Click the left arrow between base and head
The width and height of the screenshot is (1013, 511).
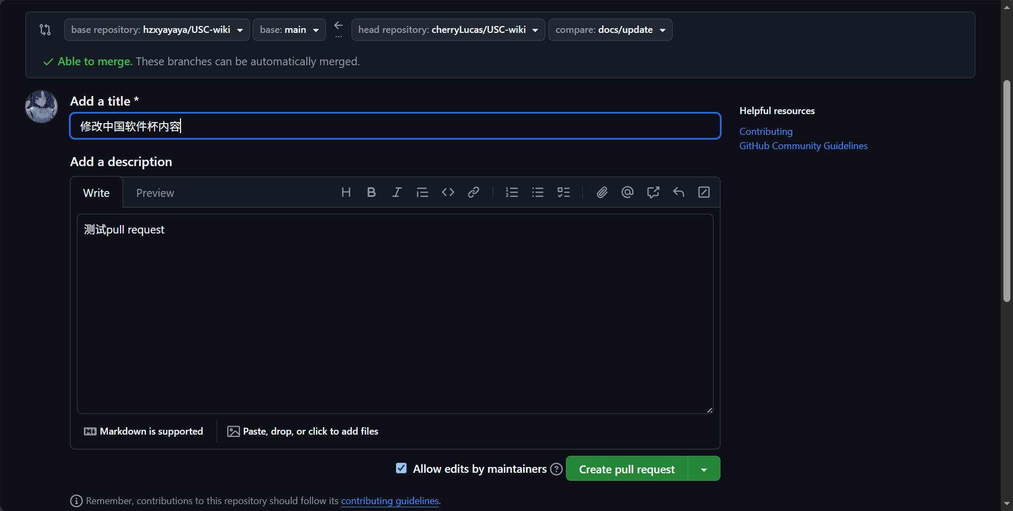(338, 25)
